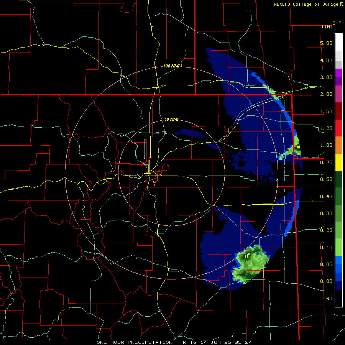Click the yellow pixel in the eastern border cell
The height and width of the screenshot is (345, 345).
pyautogui.click(x=298, y=147)
